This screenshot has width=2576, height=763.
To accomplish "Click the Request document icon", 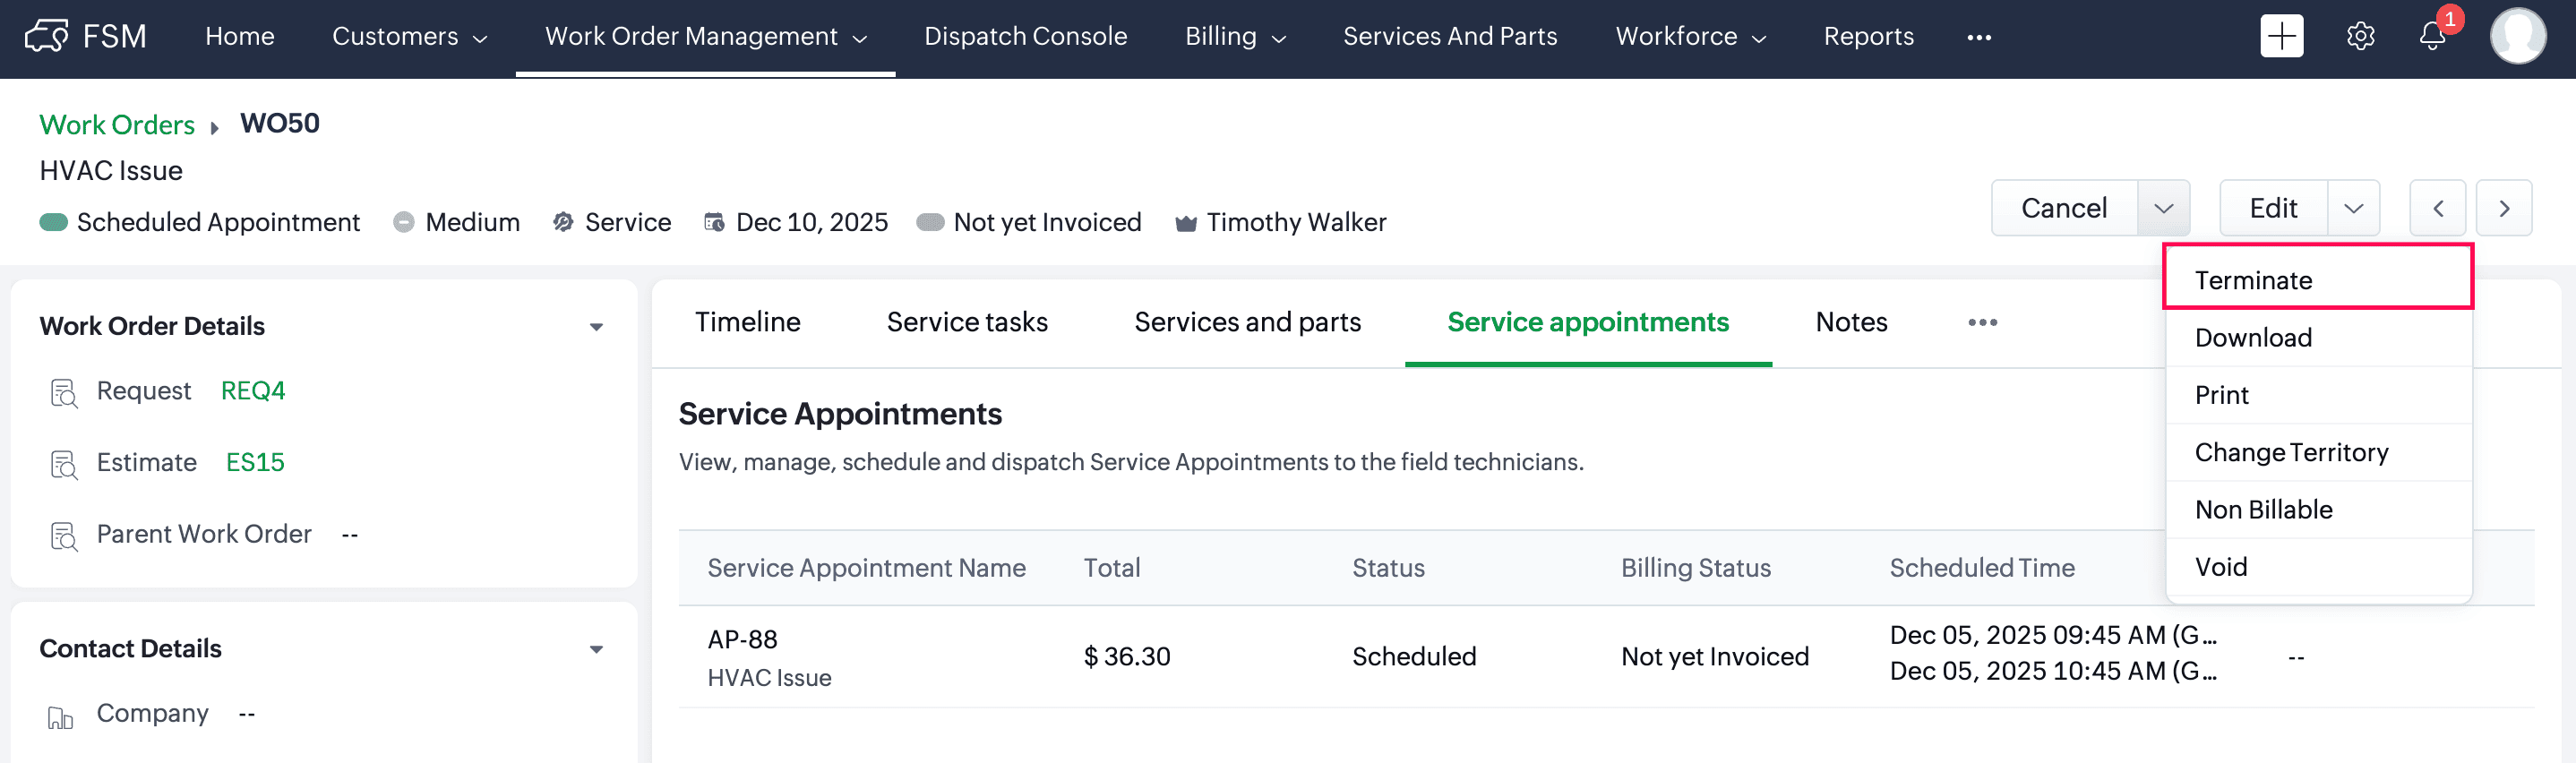I will click(x=63, y=392).
